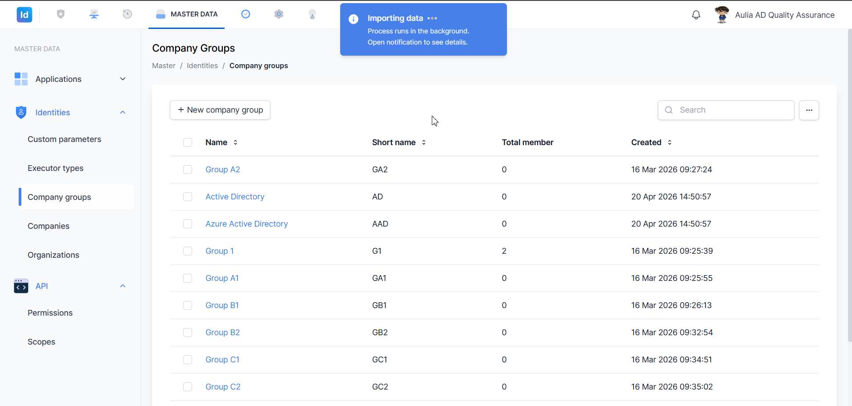Check the Group B2 row checkbox
The height and width of the screenshot is (406, 852).
(188, 333)
